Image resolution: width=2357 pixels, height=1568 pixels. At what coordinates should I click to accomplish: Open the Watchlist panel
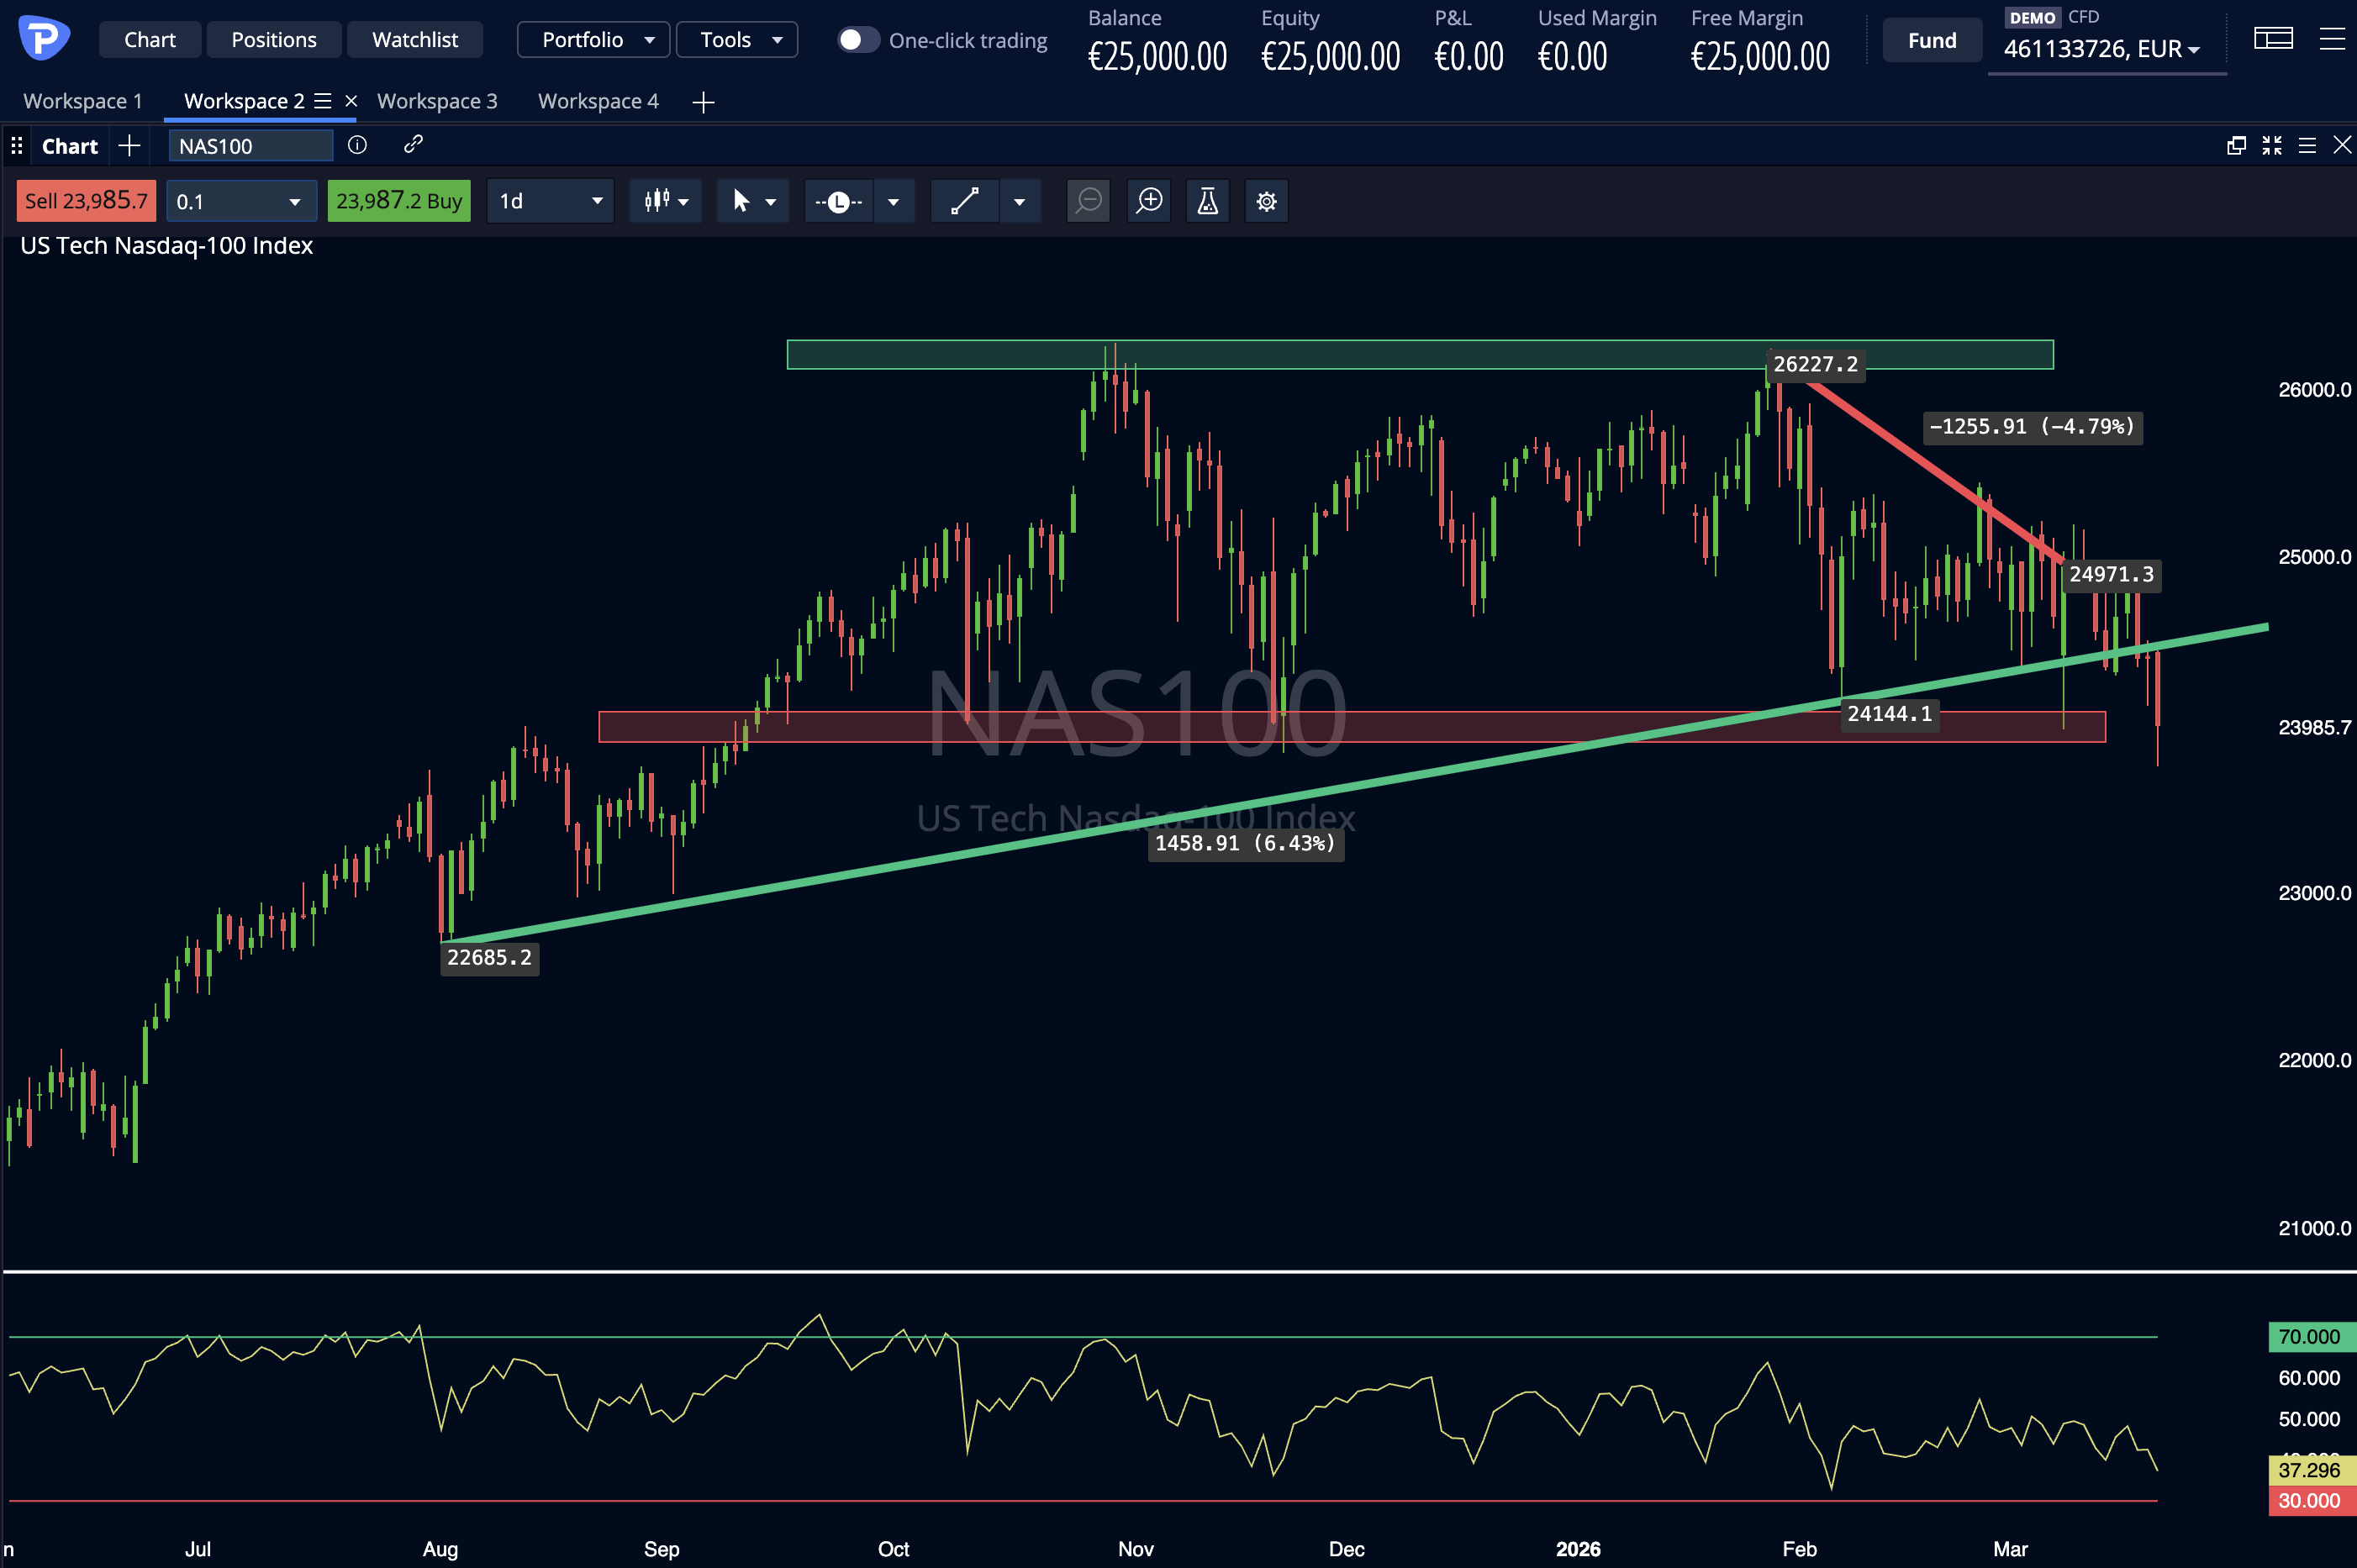point(414,39)
